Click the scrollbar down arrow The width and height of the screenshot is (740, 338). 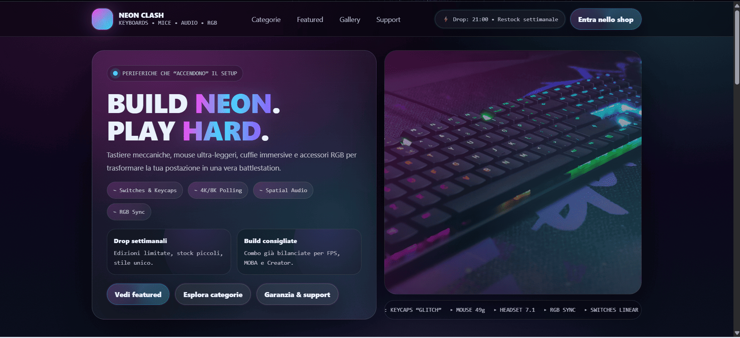[x=737, y=333]
